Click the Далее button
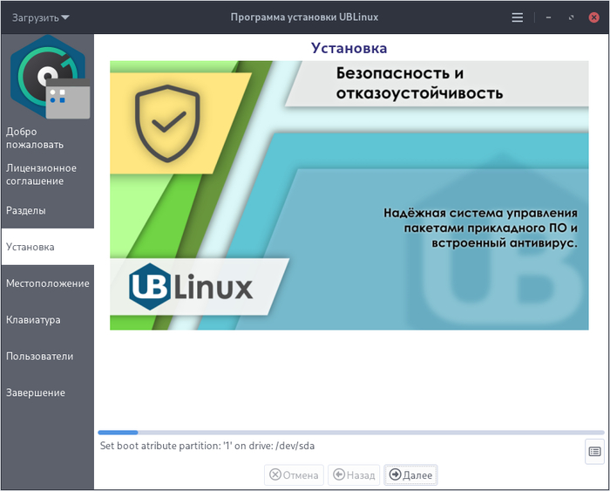The width and height of the screenshot is (610, 491). [x=410, y=475]
